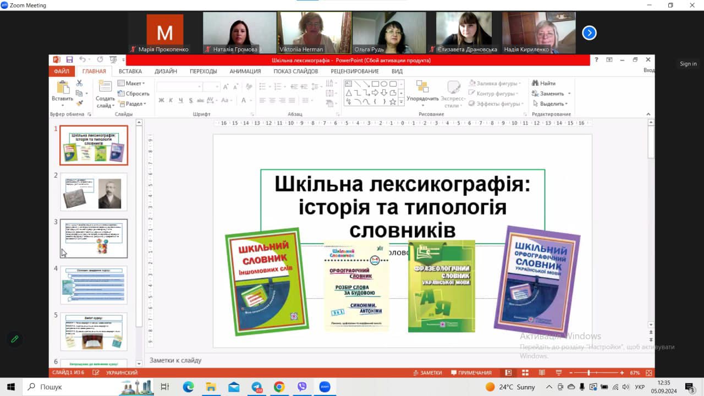Click the Упорядочить arrange icon
Viewport: 704px width, 396px height.
click(x=422, y=86)
